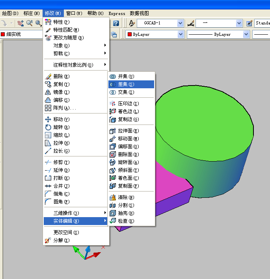
Task: Choose 抽壳 (Shell) option
Action: 131,213
